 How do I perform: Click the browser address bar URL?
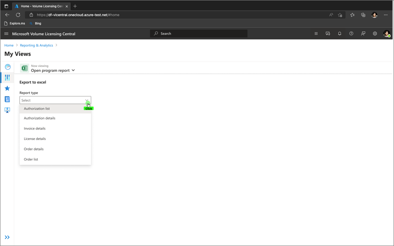click(78, 15)
